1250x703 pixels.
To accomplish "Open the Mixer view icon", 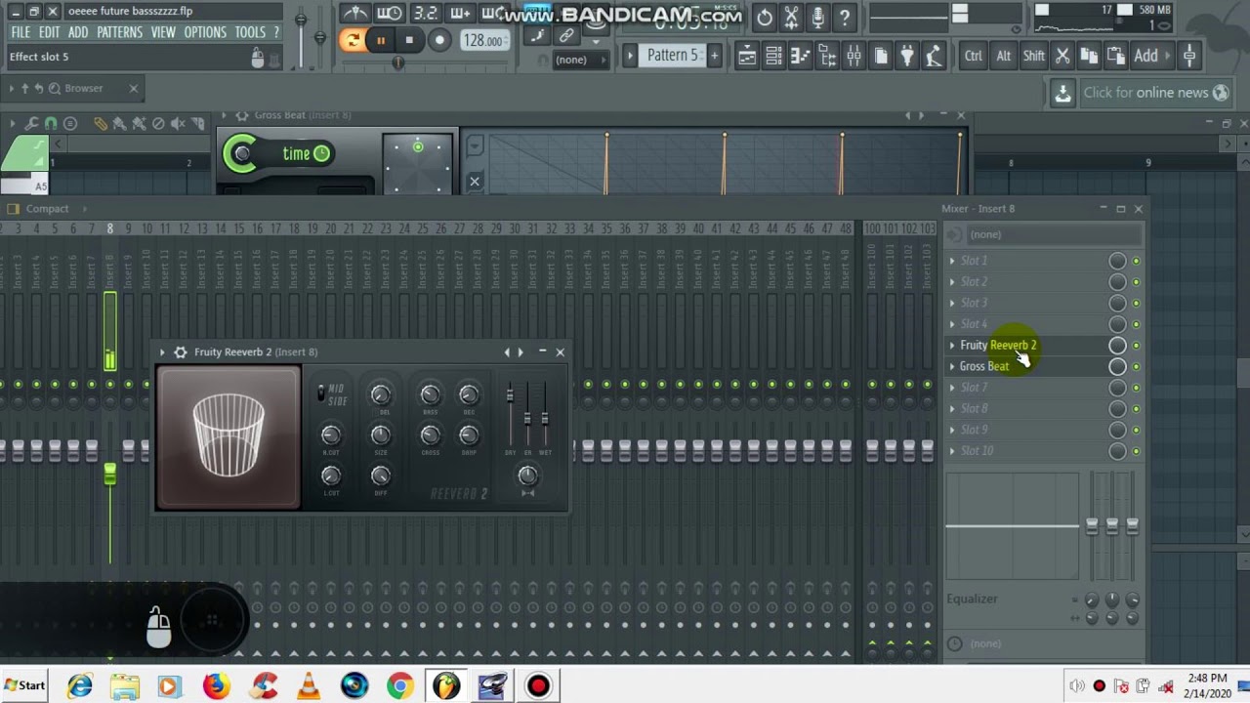I will point(854,57).
